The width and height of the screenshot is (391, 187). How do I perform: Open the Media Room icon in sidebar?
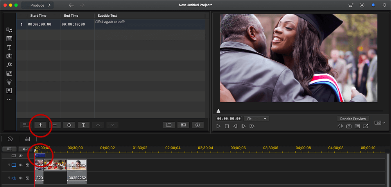tap(9, 30)
